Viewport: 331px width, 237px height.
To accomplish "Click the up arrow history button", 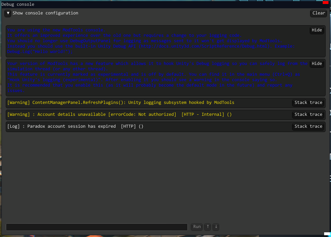I will coord(207,227).
